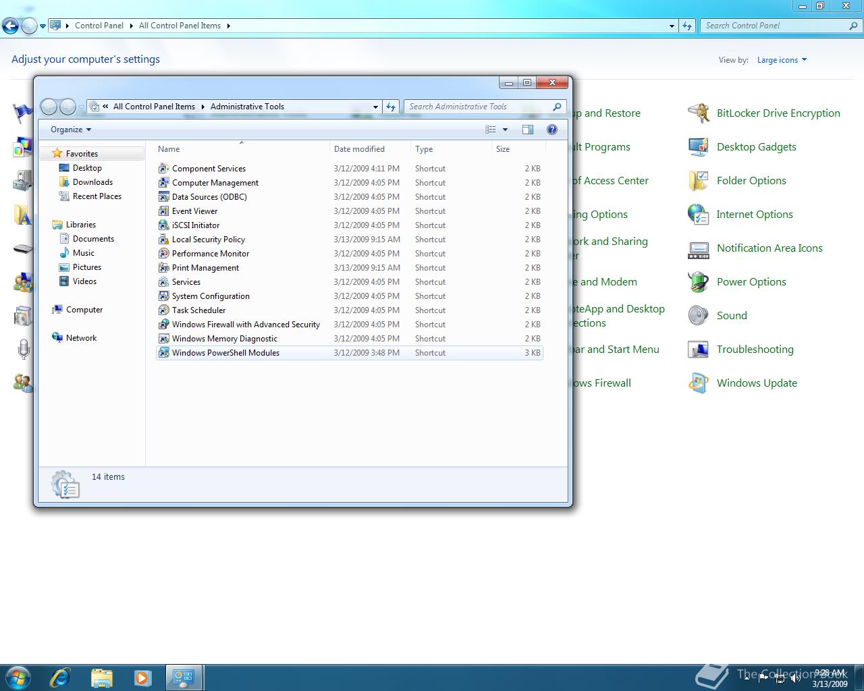The width and height of the screenshot is (864, 691).
Task: Click the Control Panel taskbar button
Action: point(184,677)
